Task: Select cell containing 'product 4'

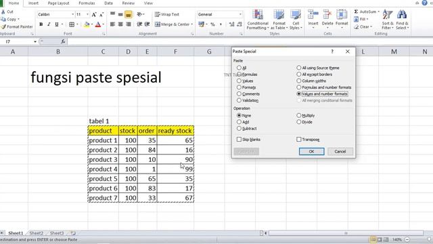Action: pos(104,169)
